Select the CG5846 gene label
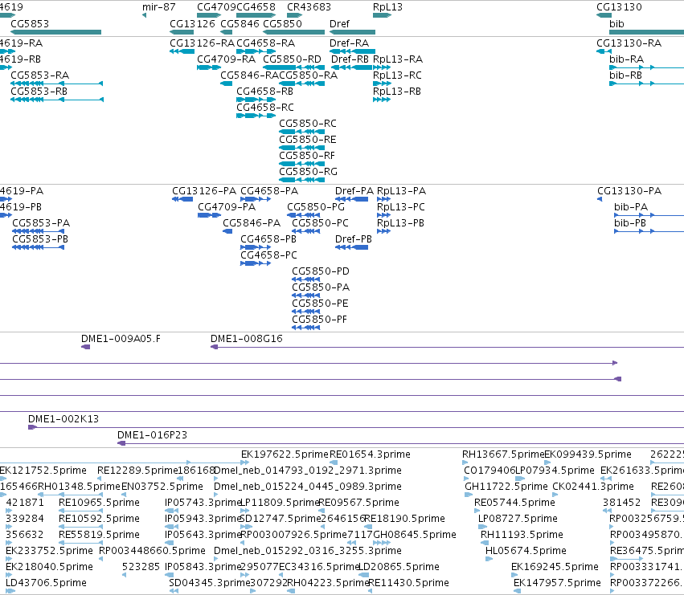Image resolution: width=684 pixels, height=595 pixels. click(x=240, y=24)
